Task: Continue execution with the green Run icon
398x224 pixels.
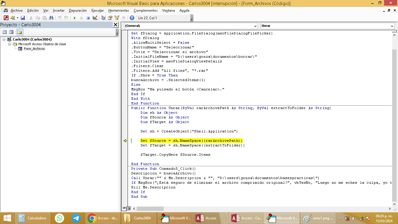Action: pos(75,18)
